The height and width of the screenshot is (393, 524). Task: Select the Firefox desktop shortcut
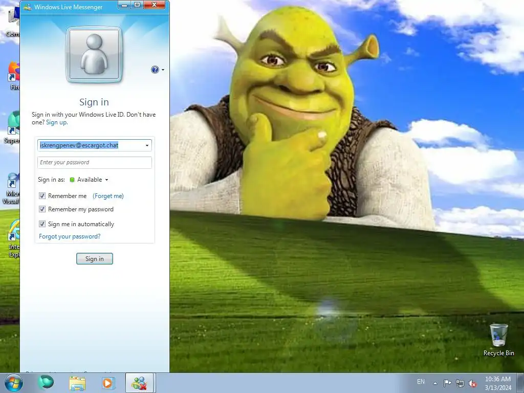tap(14, 76)
